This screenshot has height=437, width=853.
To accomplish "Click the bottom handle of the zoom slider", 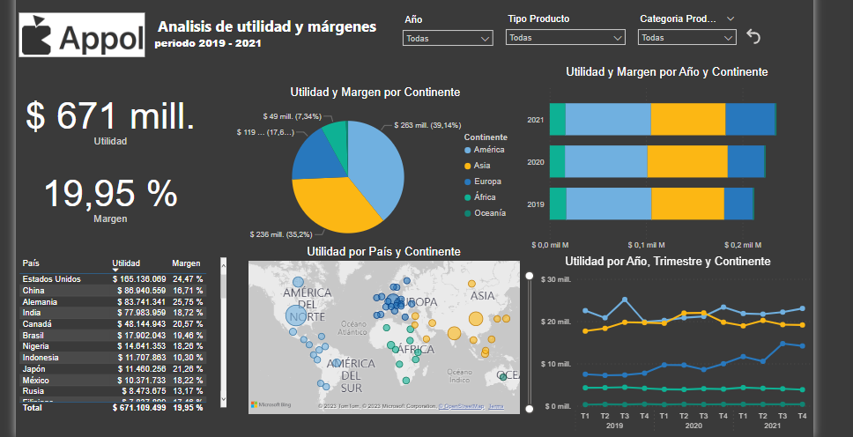I will click(530, 408).
